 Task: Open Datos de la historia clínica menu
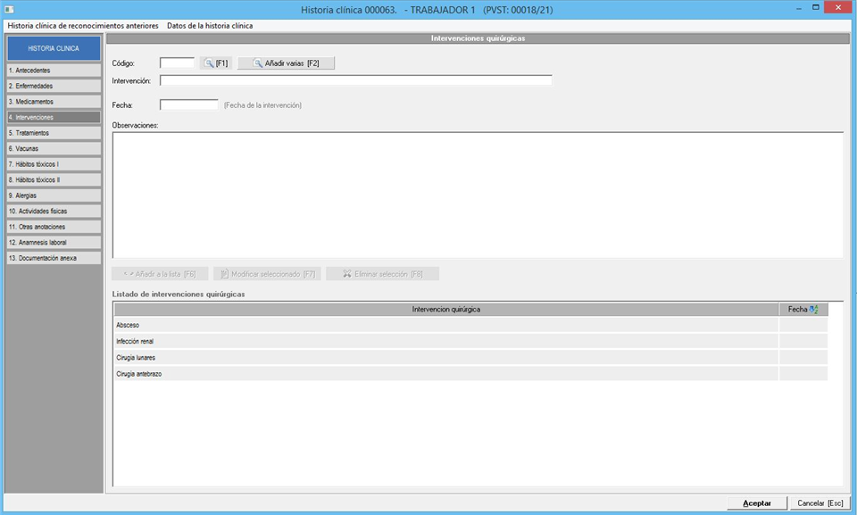(x=210, y=26)
